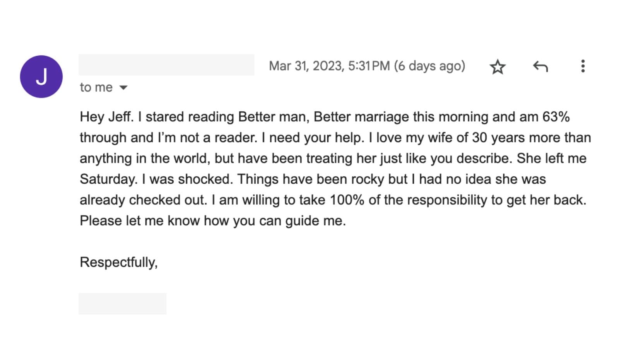Click the "Hey Jeff." greeting text
The width and height of the screenshot is (619, 348).
[106, 117]
